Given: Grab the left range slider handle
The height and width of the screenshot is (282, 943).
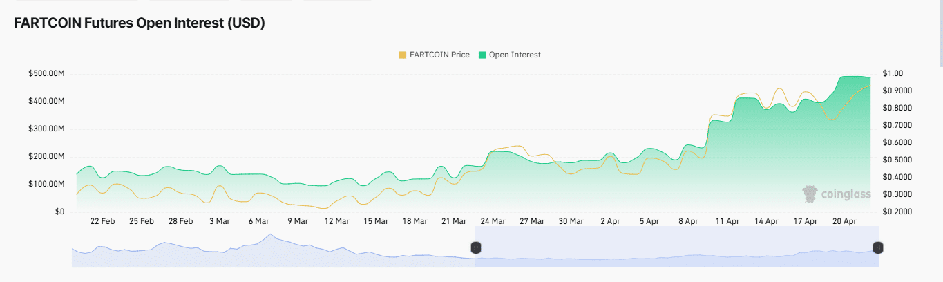Looking at the screenshot, I should point(475,247).
